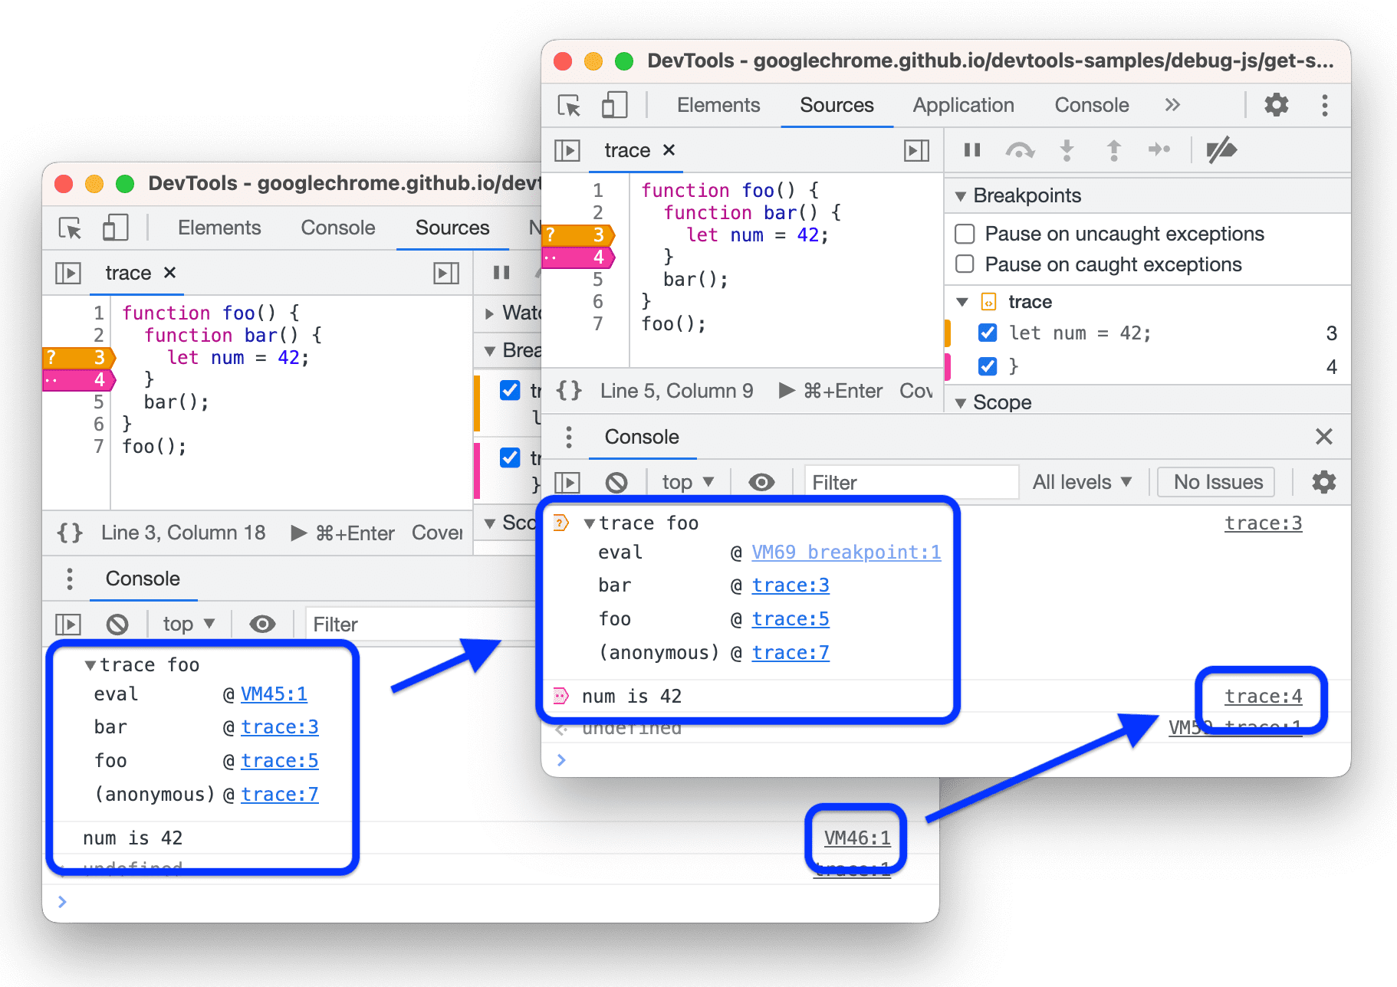Screen dimensions: 1397x987
Task: Create a live expression
Action: coord(761,482)
